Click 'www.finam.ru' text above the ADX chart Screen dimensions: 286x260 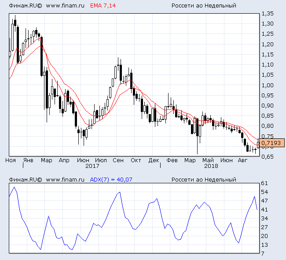coord(65,180)
